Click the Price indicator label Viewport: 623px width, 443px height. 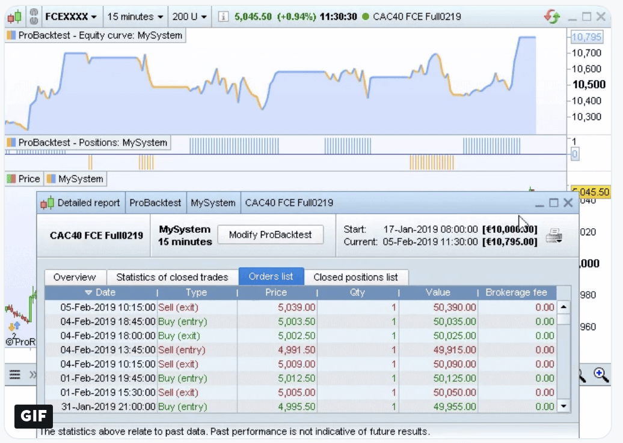(x=24, y=179)
